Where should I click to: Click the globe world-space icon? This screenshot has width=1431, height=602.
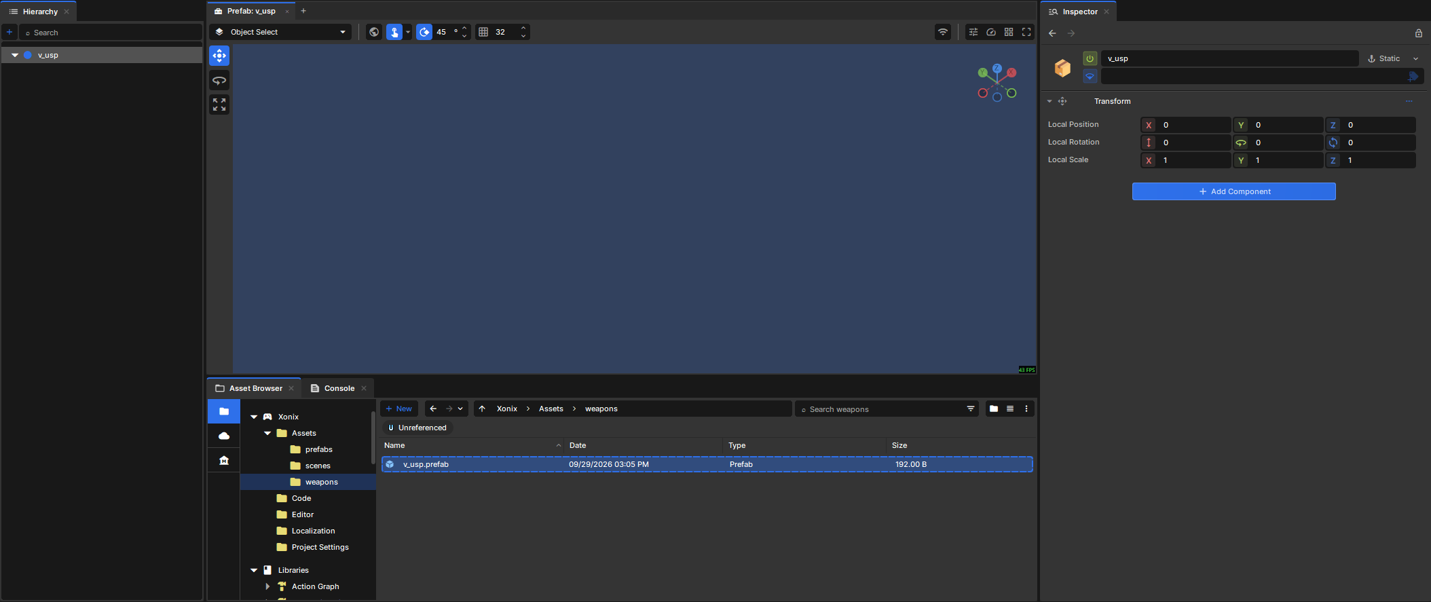(374, 32)
